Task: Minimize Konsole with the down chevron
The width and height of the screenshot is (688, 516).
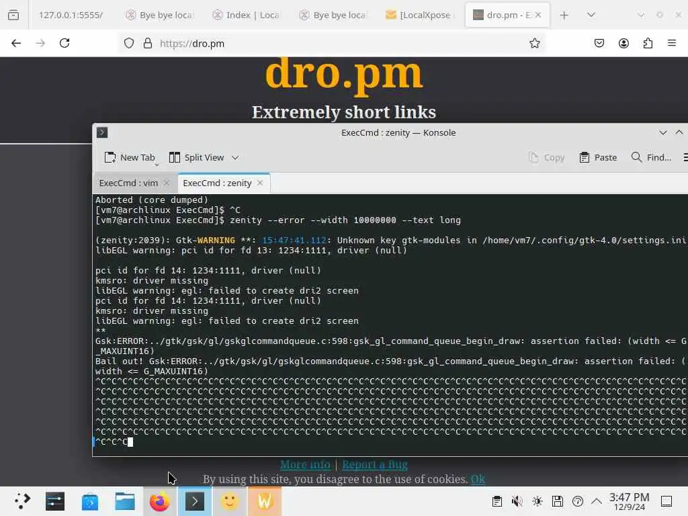Action: coord(663,132)
